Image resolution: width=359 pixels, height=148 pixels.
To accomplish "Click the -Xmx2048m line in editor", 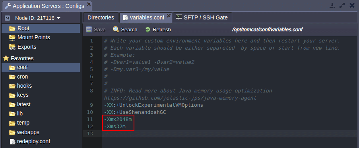I will pyautogui.click(x=118, y=119).
